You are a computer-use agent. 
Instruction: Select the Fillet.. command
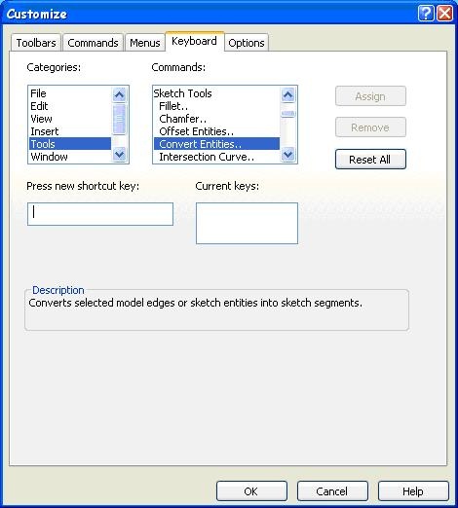coord(216,106)
